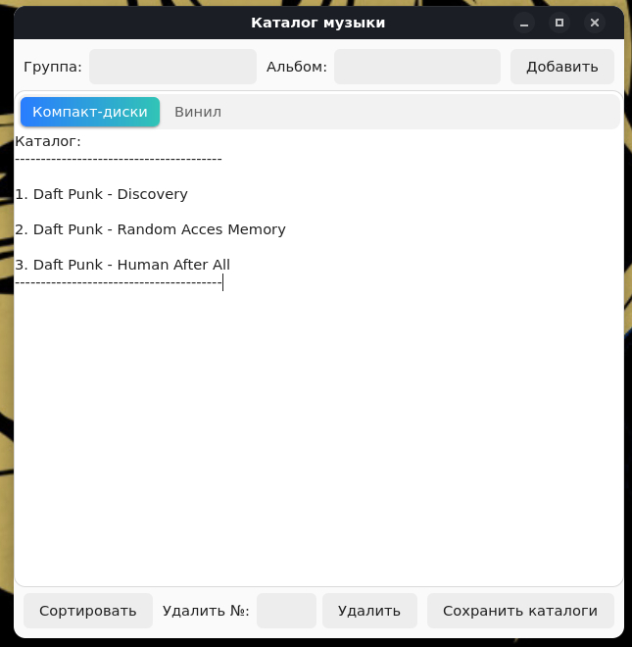Screen dimensions: 632x647
Task: Click the Human After All entry line
Action: tap(122, 265)
